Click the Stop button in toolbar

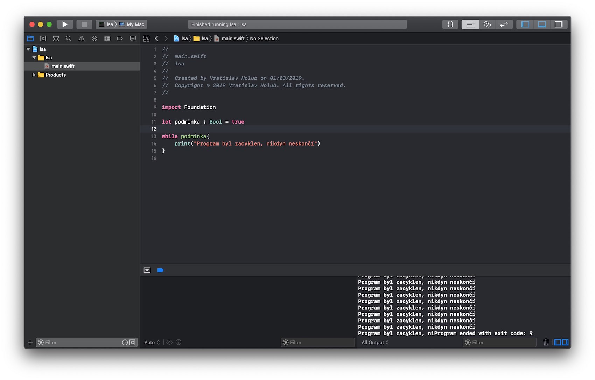[84, 24]
